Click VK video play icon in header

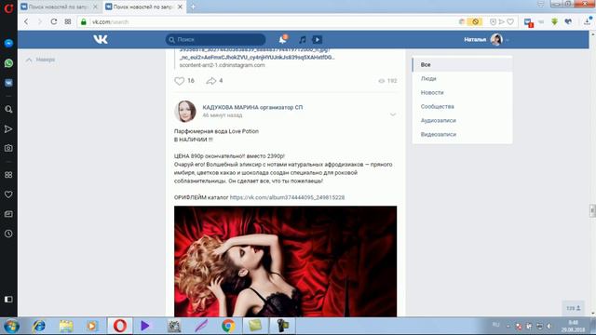[x=317, y=39]
